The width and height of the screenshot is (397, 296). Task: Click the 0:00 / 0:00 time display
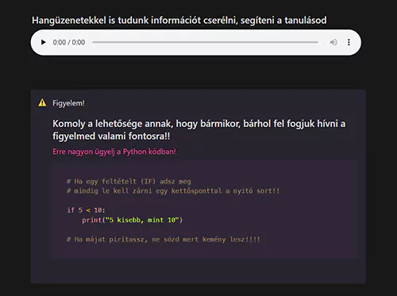69,42
